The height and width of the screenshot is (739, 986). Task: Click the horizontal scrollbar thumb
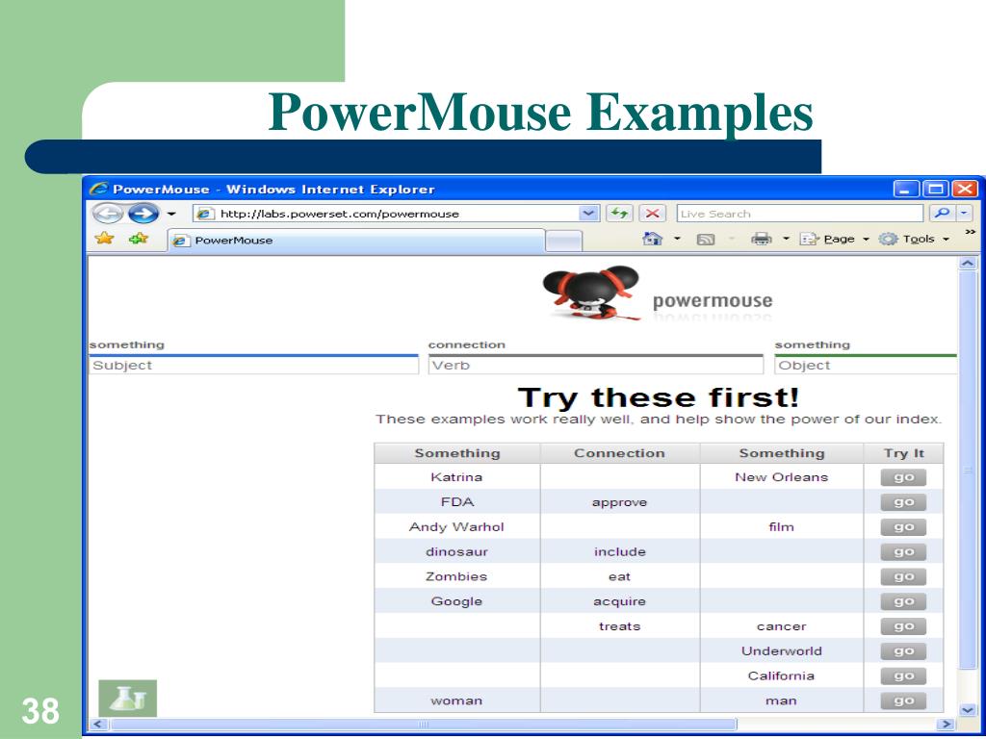point(423,724)
